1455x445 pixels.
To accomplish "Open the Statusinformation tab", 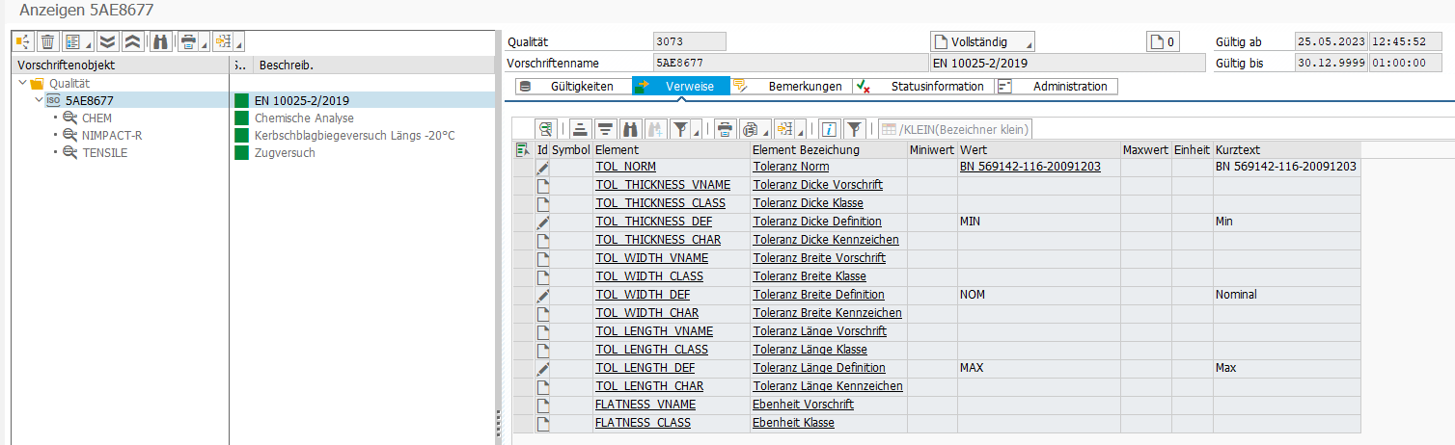I will 937,87.
